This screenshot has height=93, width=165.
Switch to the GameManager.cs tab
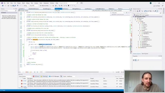(x=47, y=9)
